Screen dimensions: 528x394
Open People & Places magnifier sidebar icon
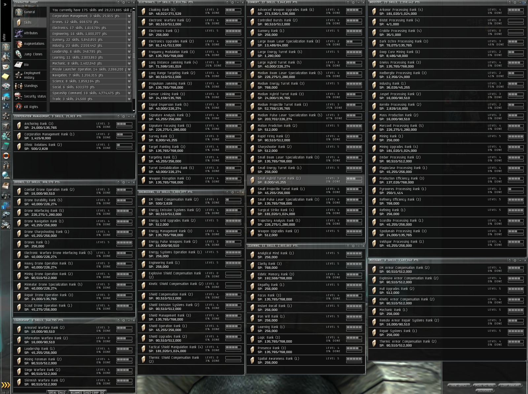coord(6,57)
